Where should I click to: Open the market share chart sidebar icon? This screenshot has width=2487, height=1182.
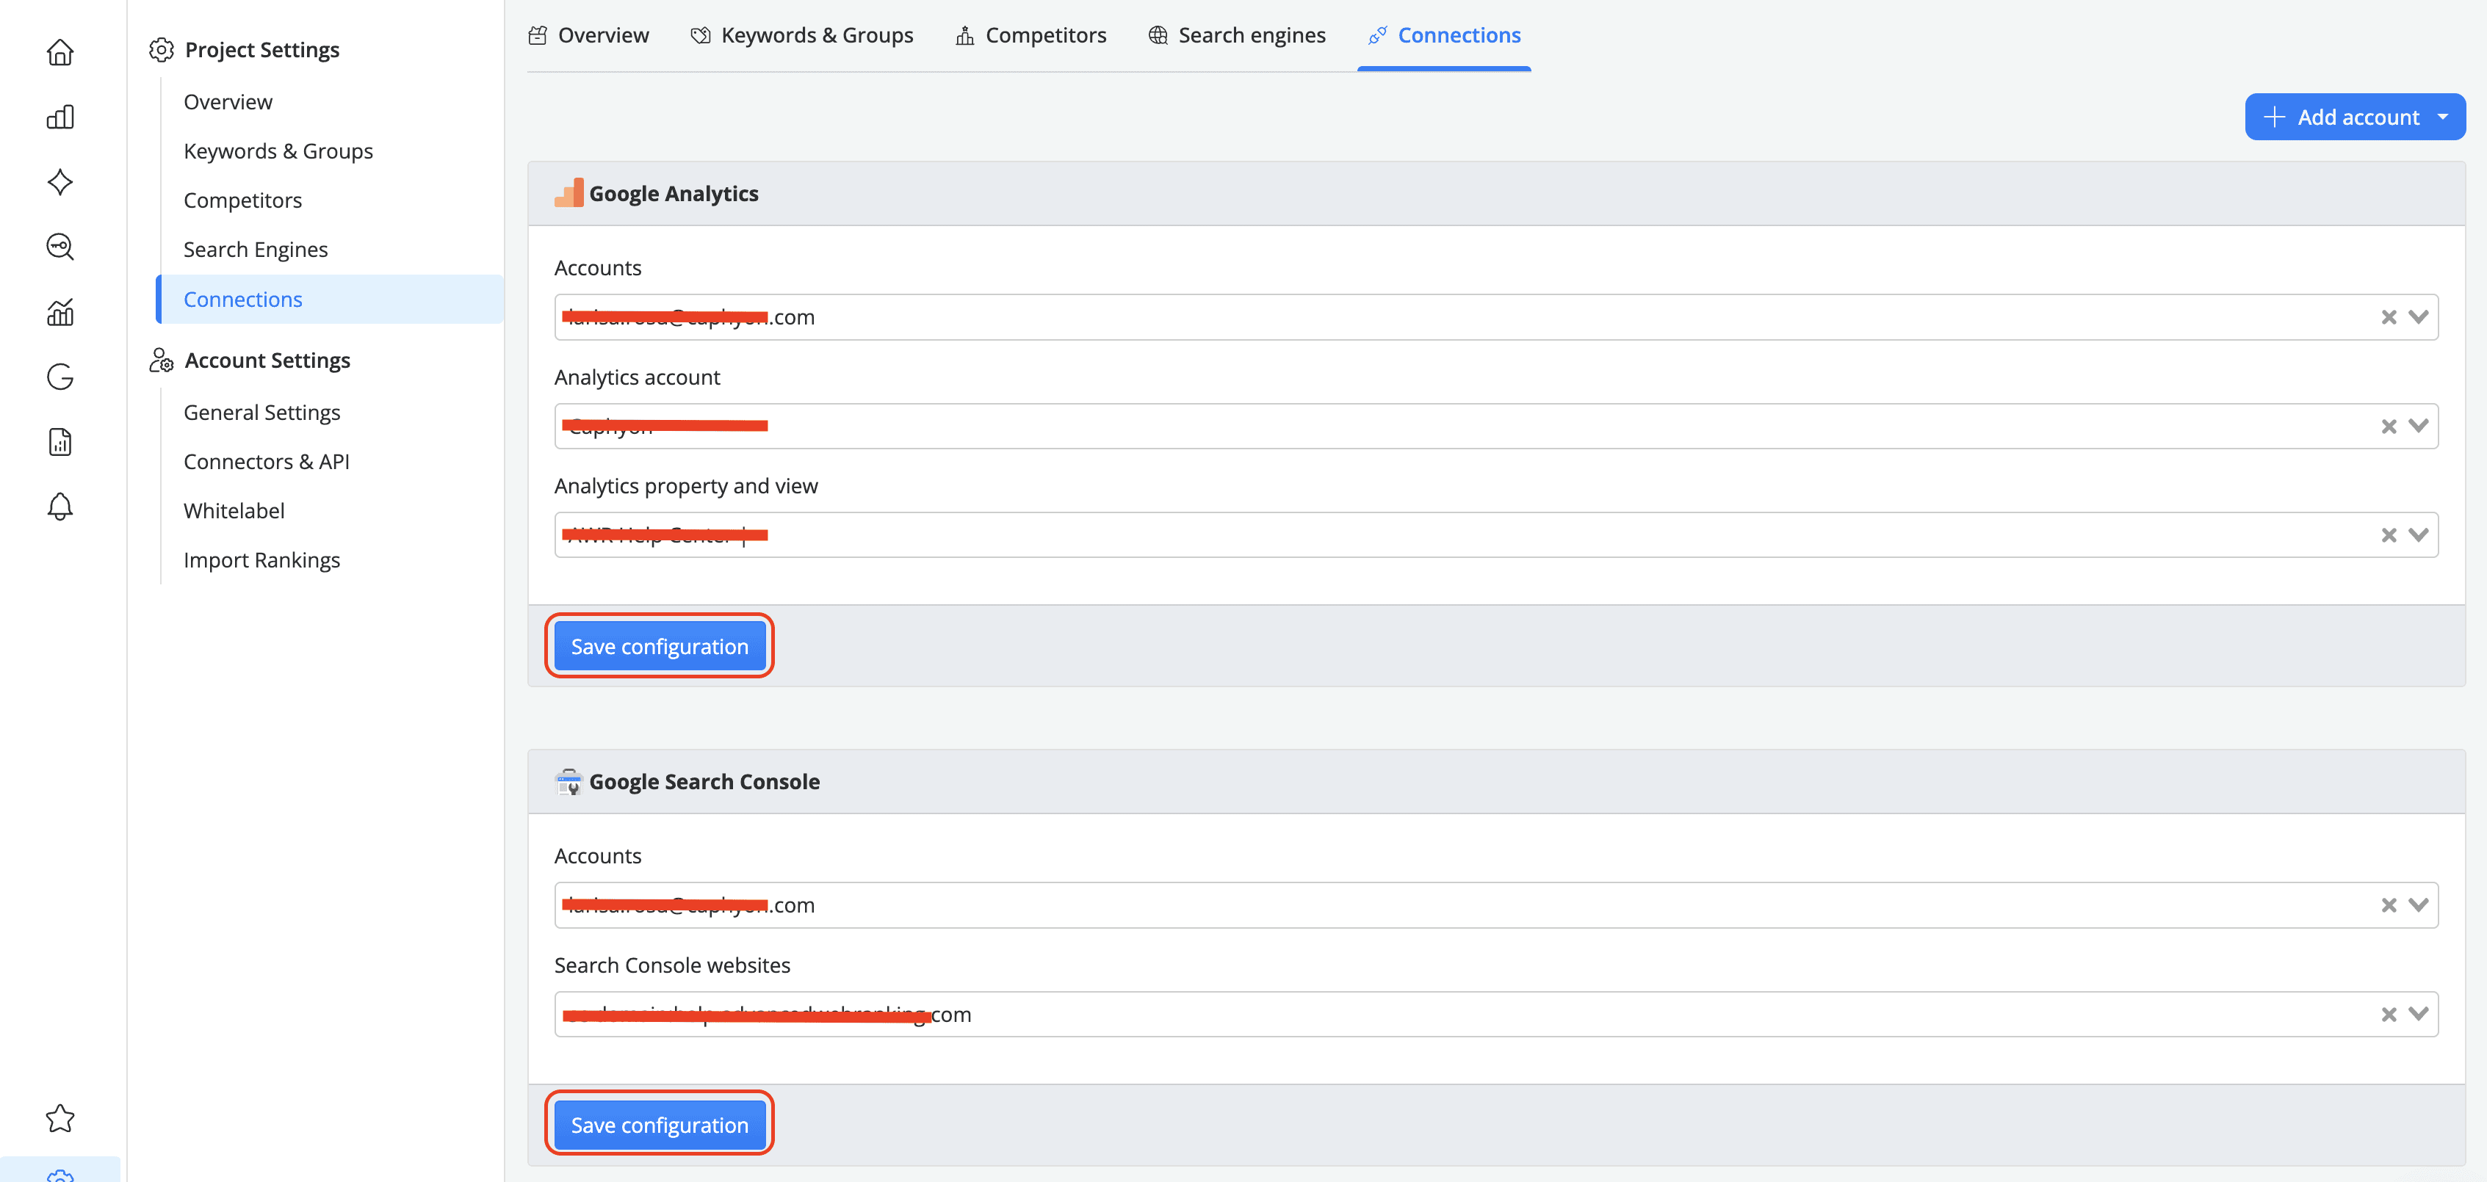coord(59,312)
